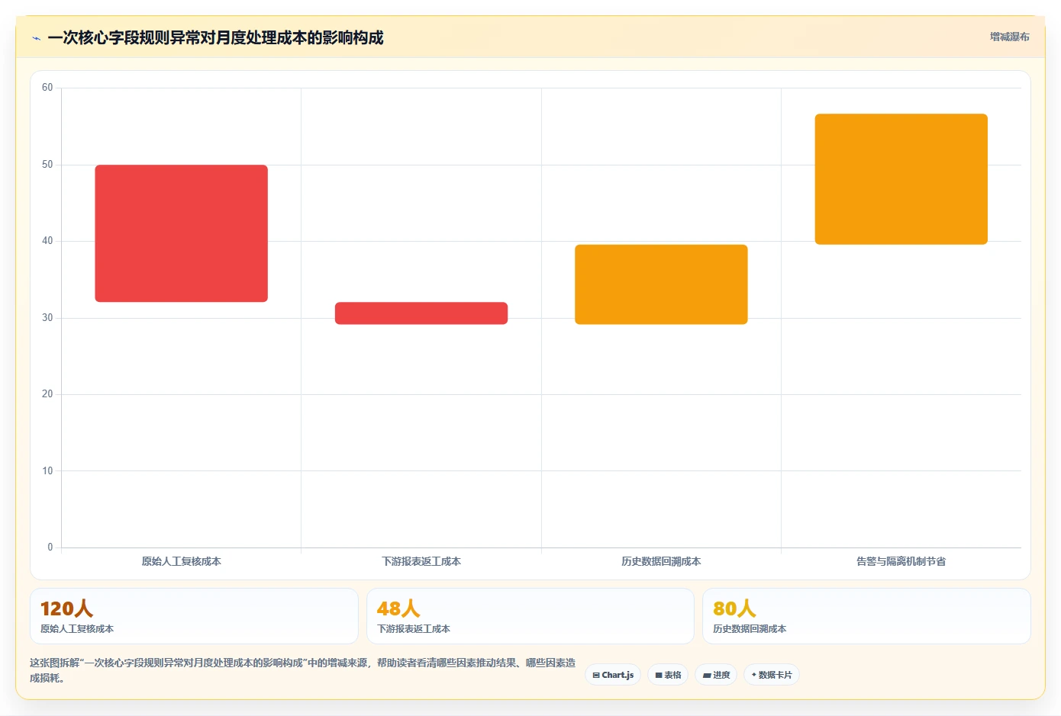This screenshot has width=1061, height=716.
Task: Click the x-axis label 原始人工复核成本
Action: tap(181, 561)
